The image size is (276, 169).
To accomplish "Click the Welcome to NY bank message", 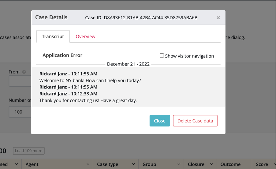I will 90,81.
